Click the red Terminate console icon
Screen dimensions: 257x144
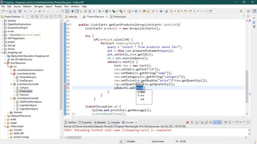tap(188, 122)
